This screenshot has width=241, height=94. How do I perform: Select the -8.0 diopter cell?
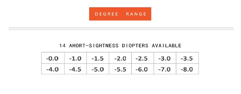point(187,69)
